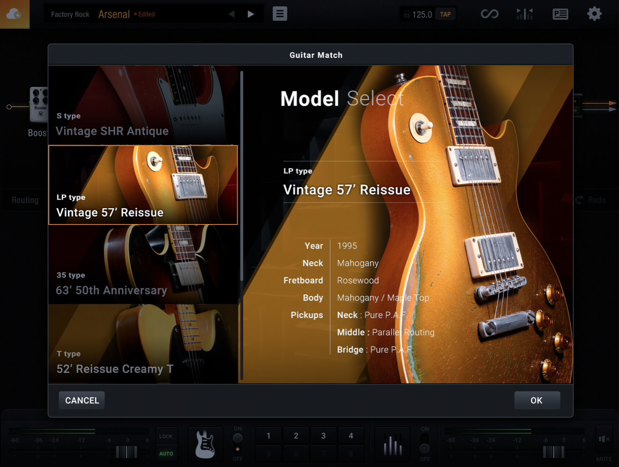Image resolution: width=620 pixels, height=467 pixels.
Task: Open the Tuner icon in the top bar
Action: pos(524,13)
